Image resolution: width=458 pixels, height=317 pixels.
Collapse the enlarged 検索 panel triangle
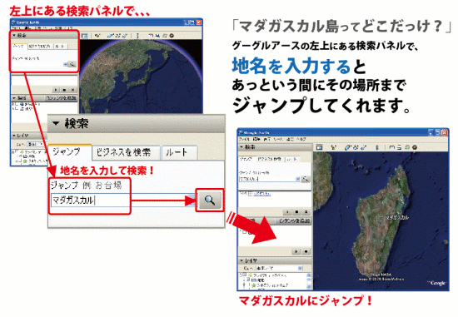[56, 123]
